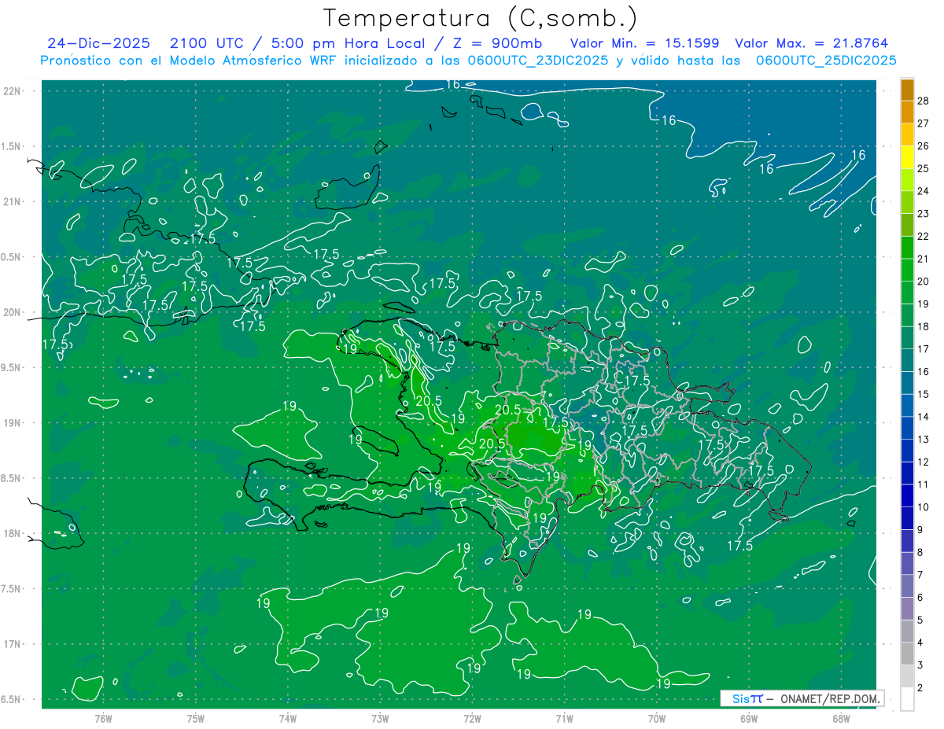Screen dimensions: 944x729
Task: Click the '68W' longitude axis label
Action: (841, 719)
